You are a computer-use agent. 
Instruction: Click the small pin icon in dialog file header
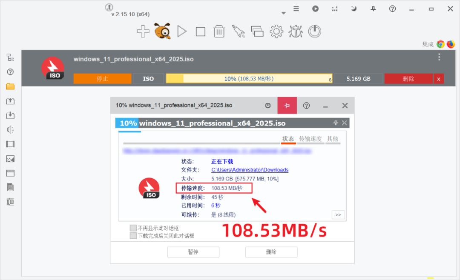[x=336, y=123]
